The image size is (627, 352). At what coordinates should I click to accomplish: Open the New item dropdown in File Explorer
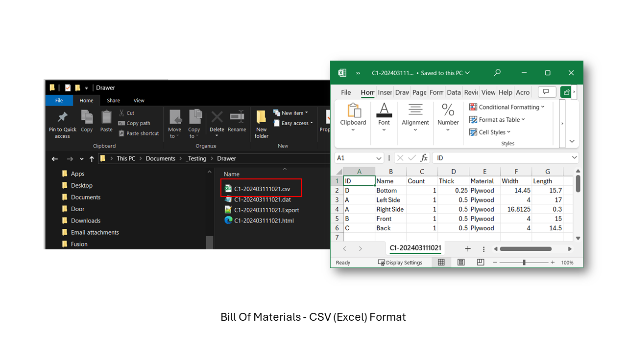click(x=291, y=113)
